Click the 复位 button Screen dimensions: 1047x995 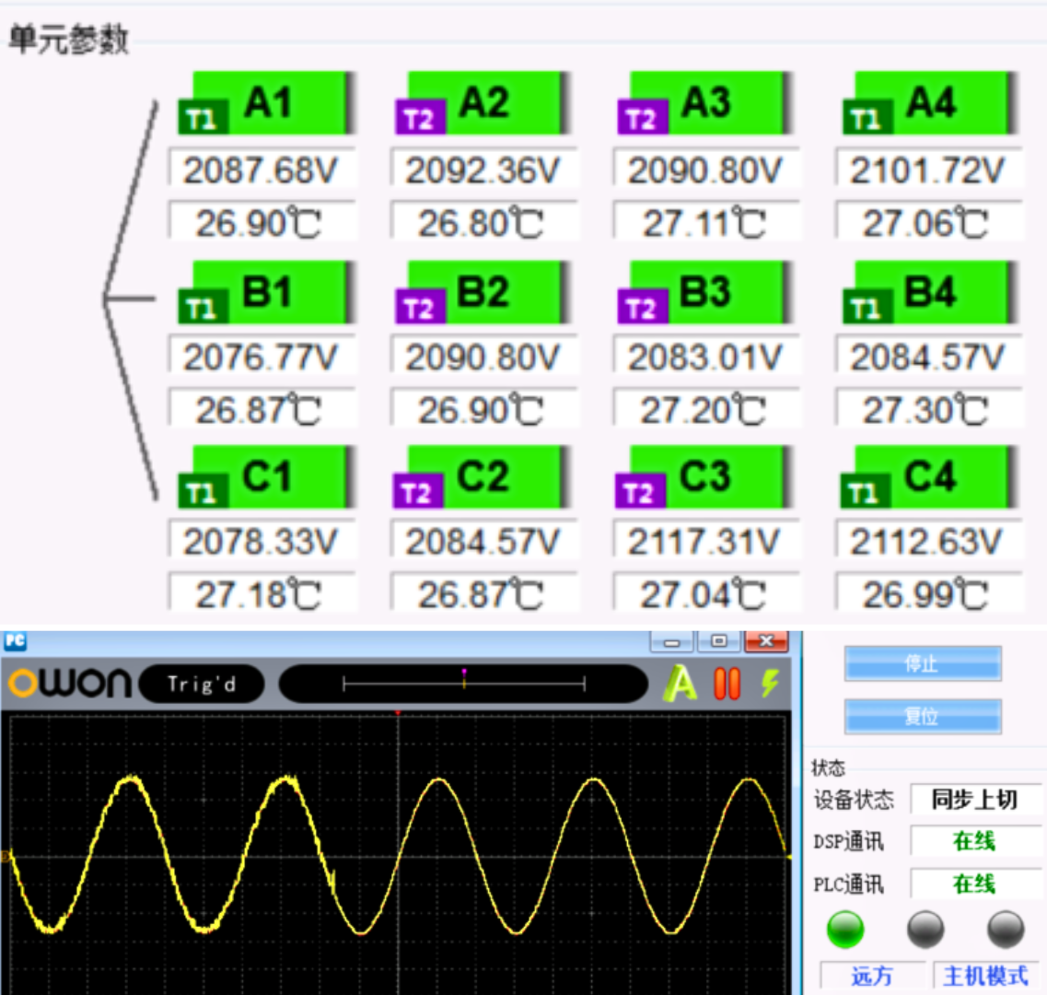922,717
